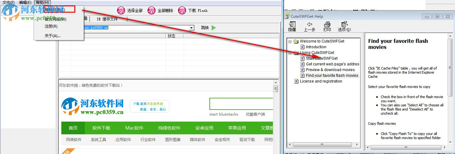The height and width of the screenshot is (154, 455).
Task: Open Application Software (应用软件) category link
Action: 123,140
